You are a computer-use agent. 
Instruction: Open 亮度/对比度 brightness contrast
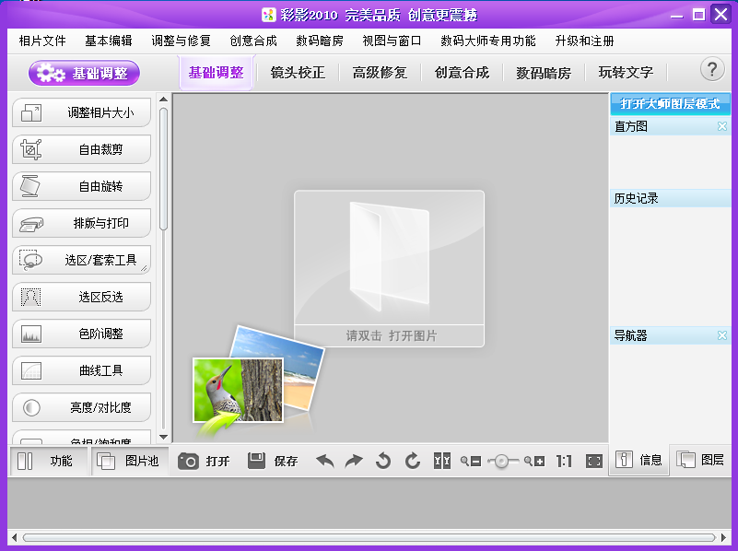81,407
